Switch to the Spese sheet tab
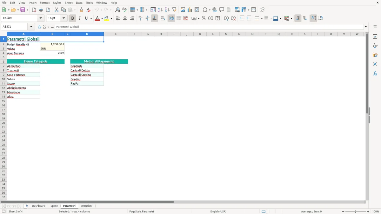Viewport: 381px width, 214px height. (x=54, y=206)
